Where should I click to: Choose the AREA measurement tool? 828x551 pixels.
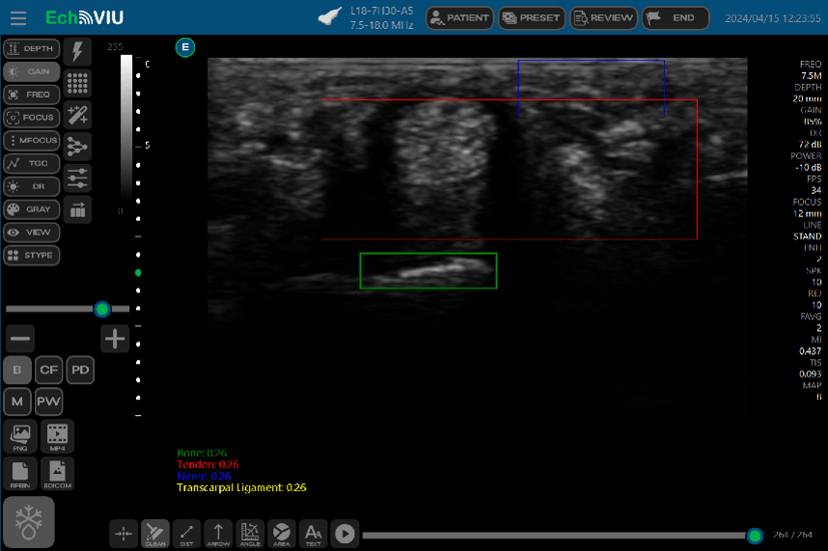(x=281, y=533)
